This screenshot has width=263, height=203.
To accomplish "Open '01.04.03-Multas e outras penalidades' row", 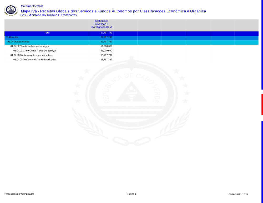I will [31, 55].
